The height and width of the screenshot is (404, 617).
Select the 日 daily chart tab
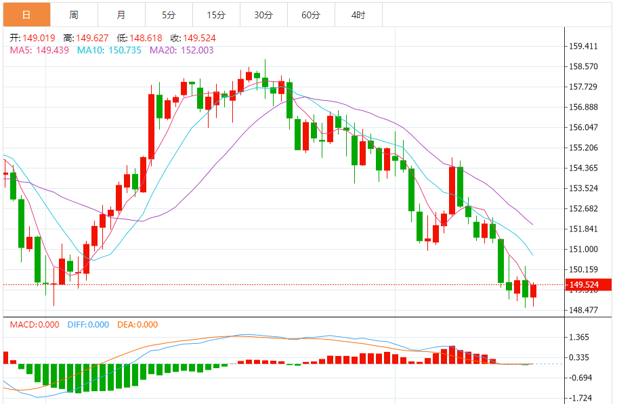click(27, 15)
